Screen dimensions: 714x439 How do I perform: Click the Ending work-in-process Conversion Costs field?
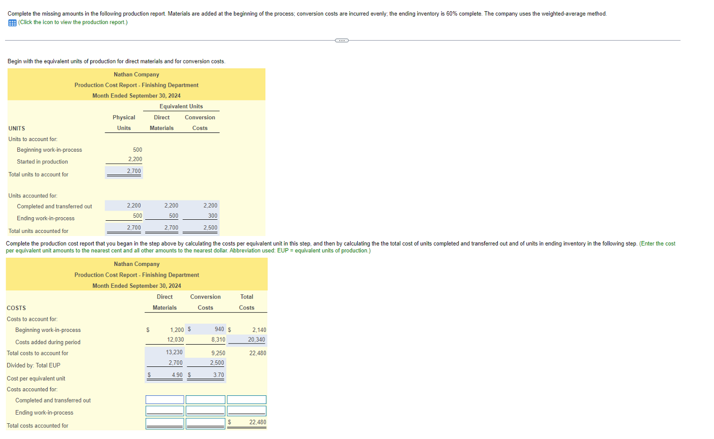(x=205, y=411)
